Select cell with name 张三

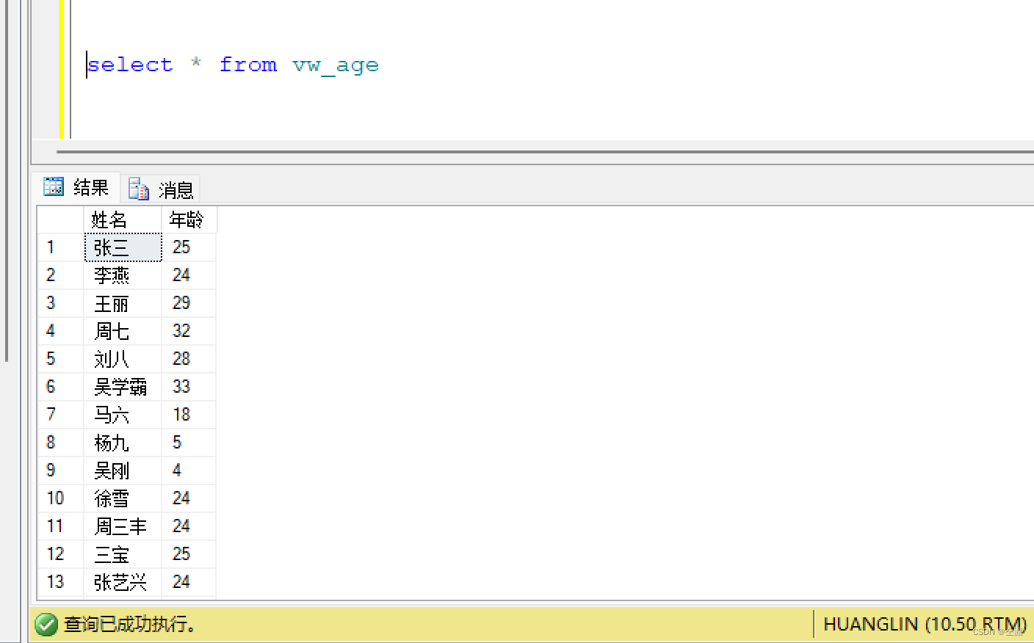pos(123,247)
